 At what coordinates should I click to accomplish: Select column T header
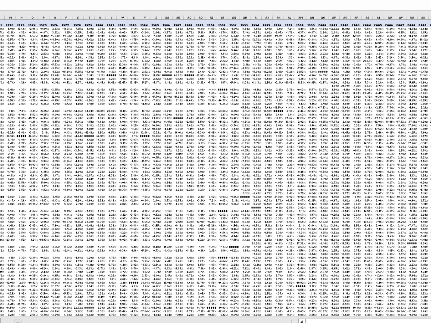[x=88, y=18]
